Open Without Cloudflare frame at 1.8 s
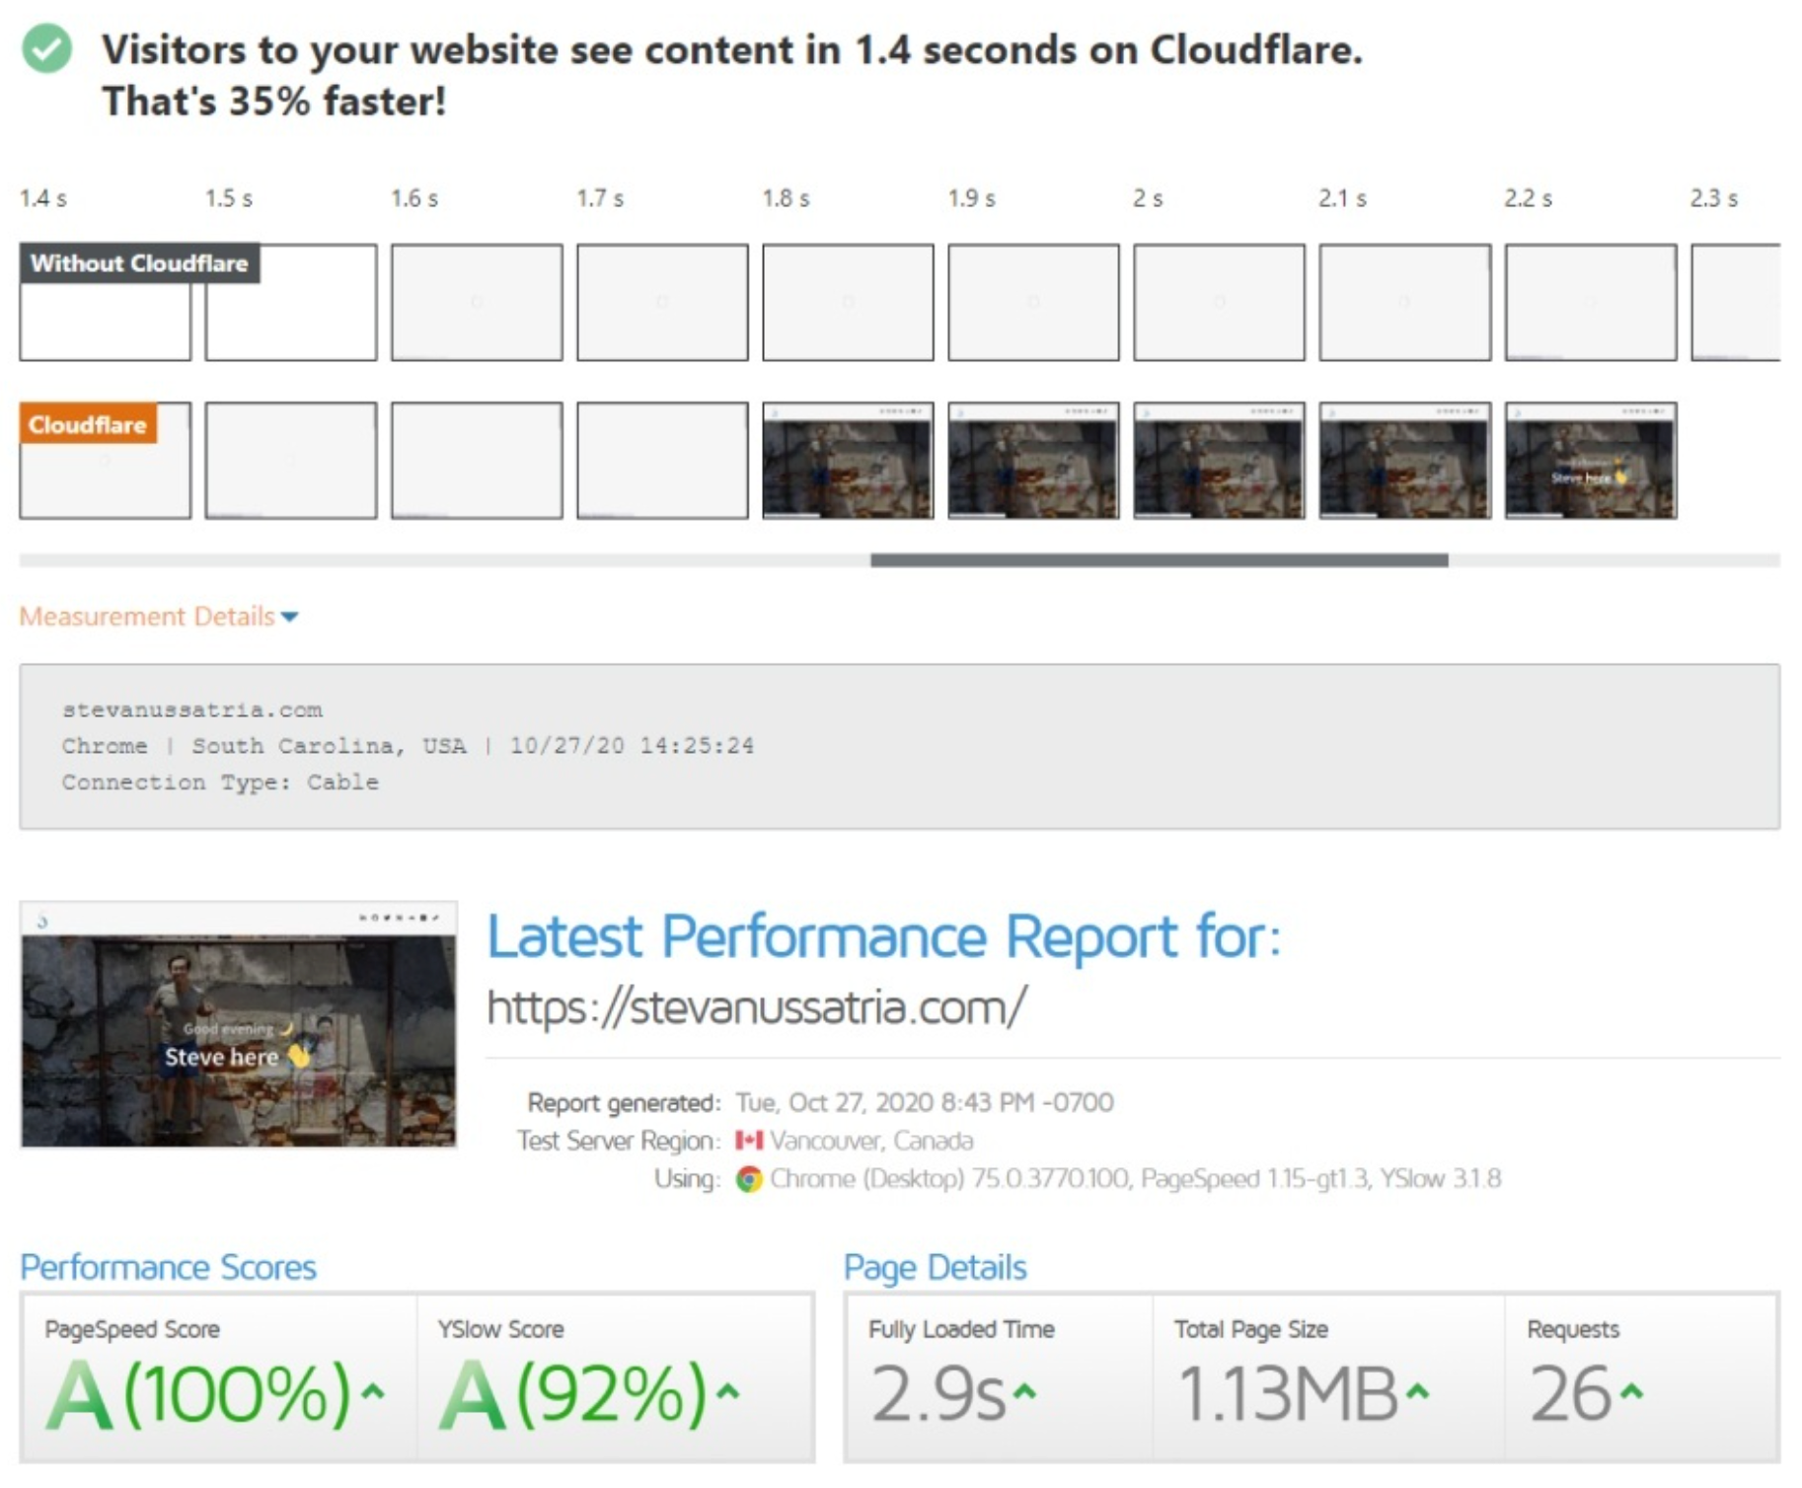Screen dimensions: 1802x1488 (x=848, y=302)
